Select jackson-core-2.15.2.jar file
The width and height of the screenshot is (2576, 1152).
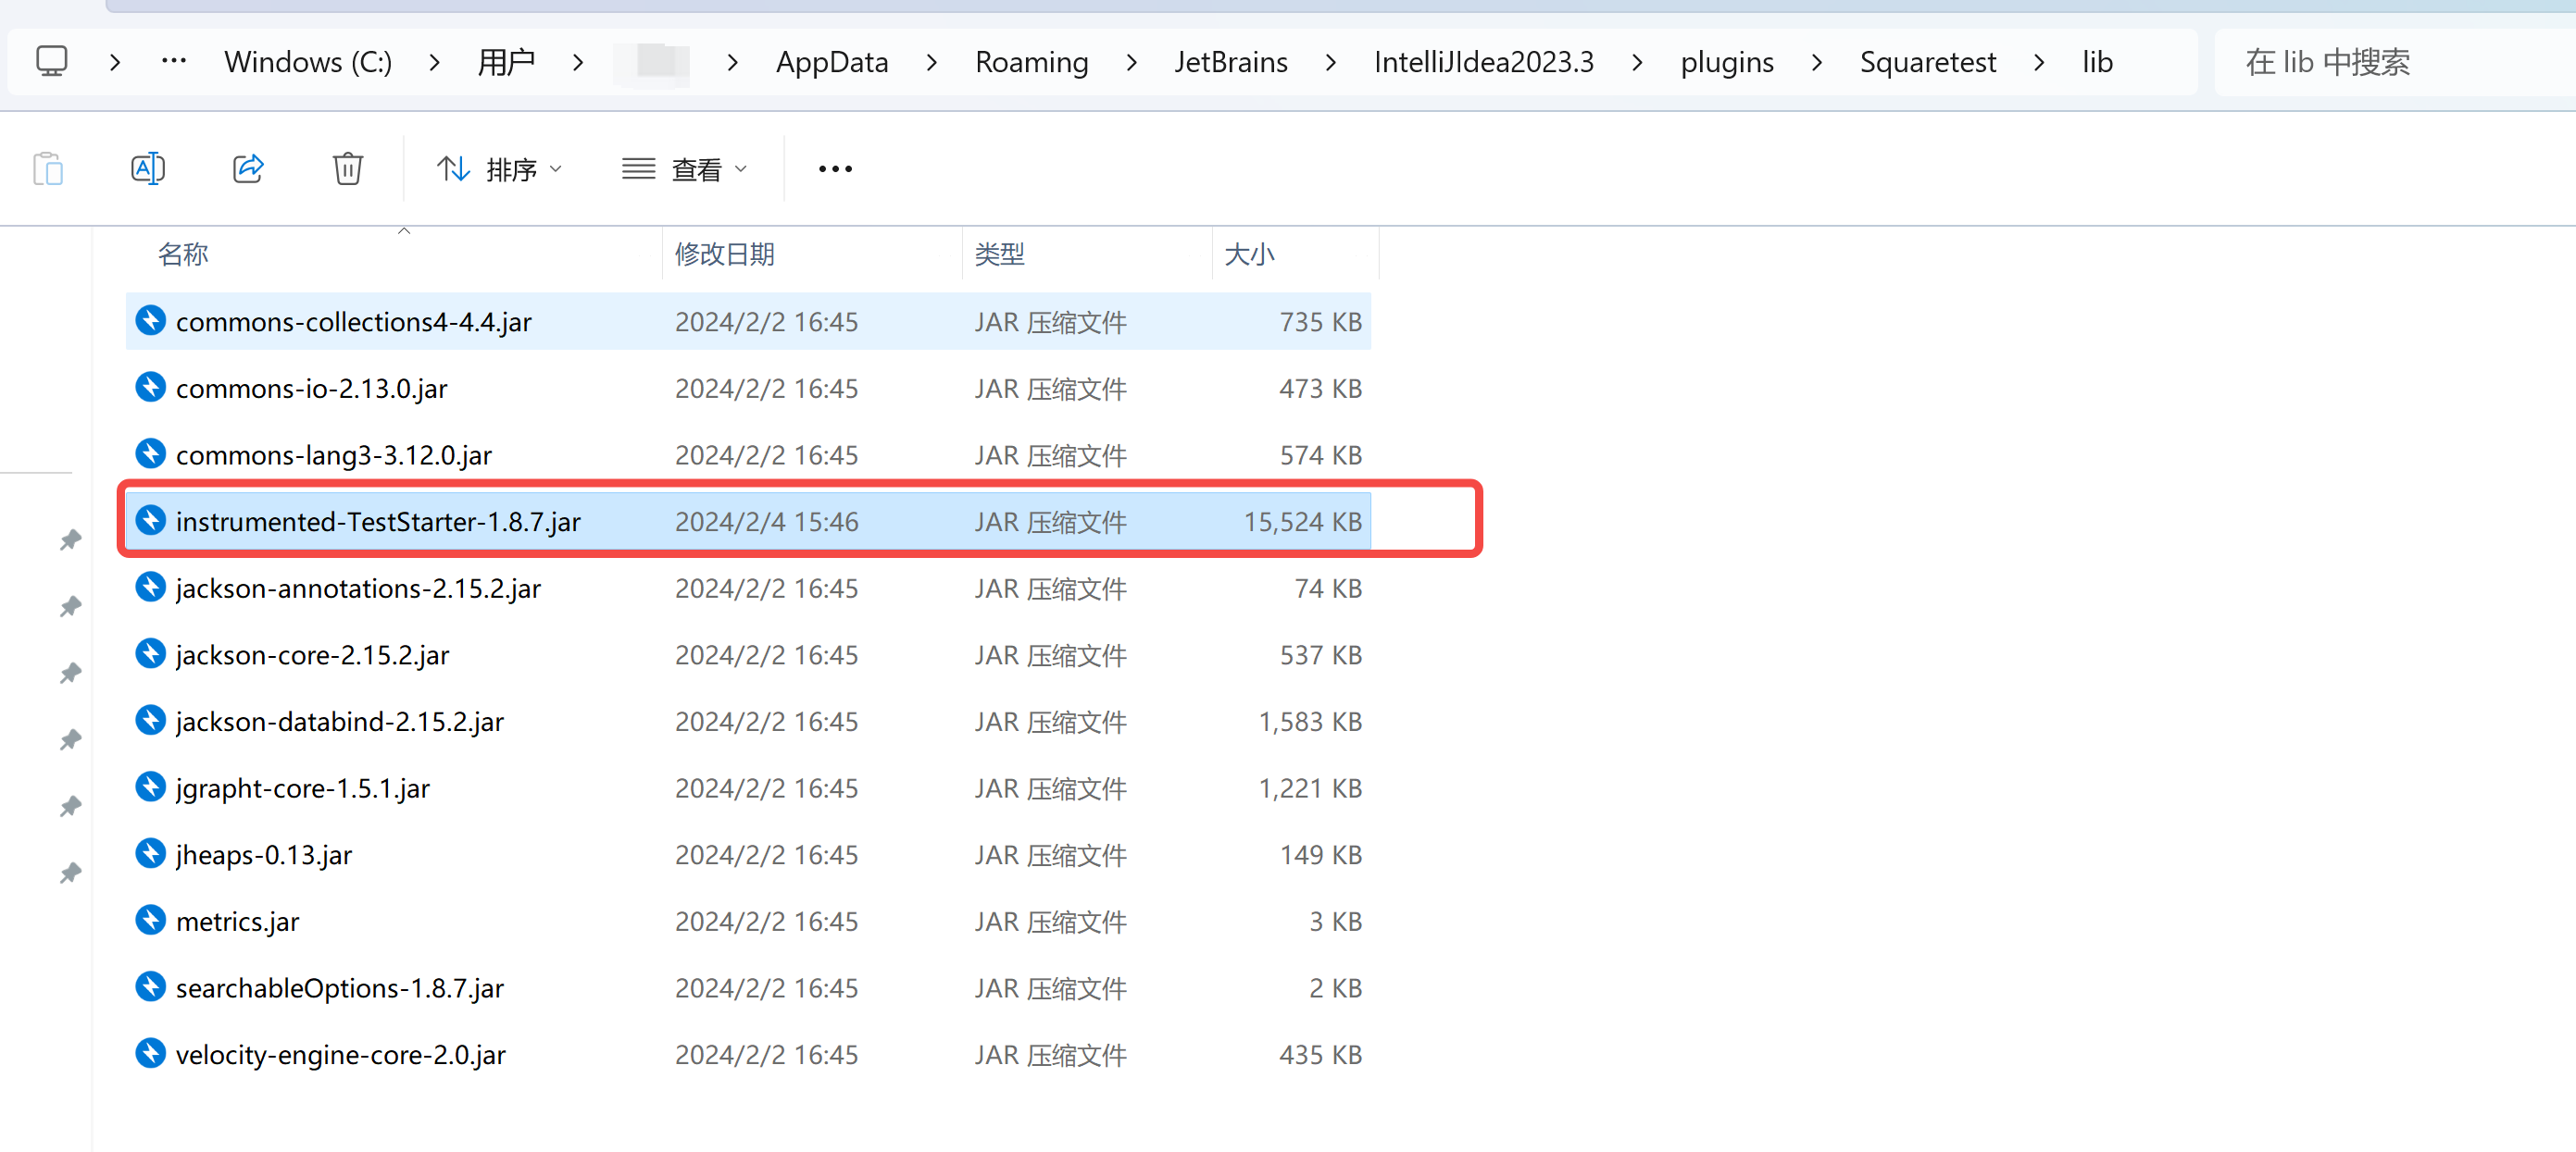(748, 654)
